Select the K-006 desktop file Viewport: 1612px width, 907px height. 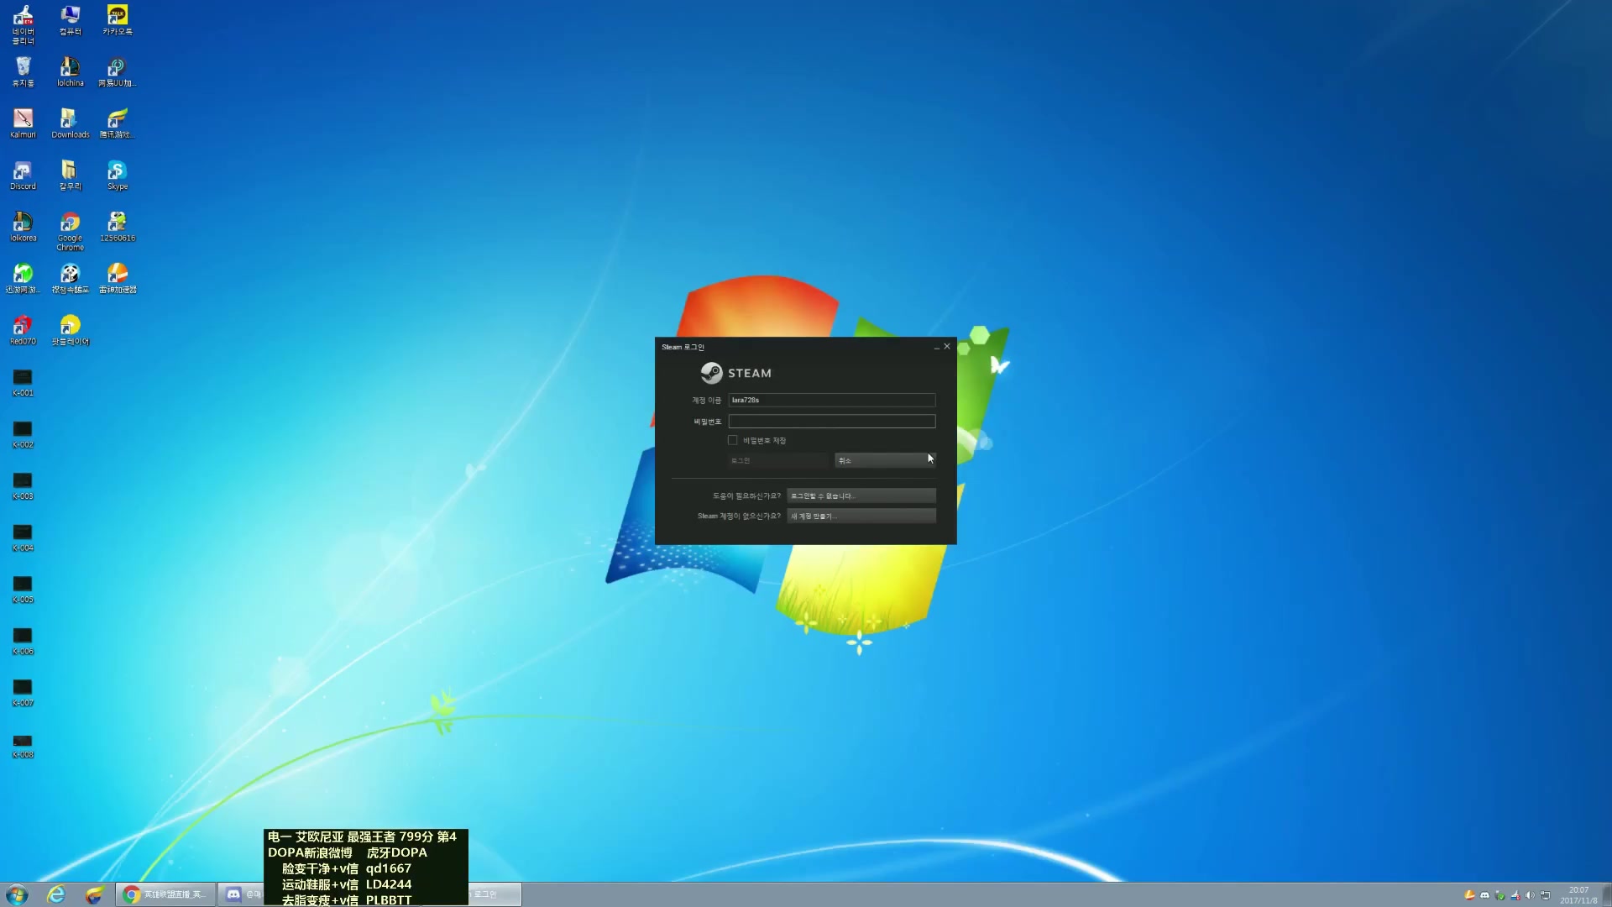click(x=23, y=641)
